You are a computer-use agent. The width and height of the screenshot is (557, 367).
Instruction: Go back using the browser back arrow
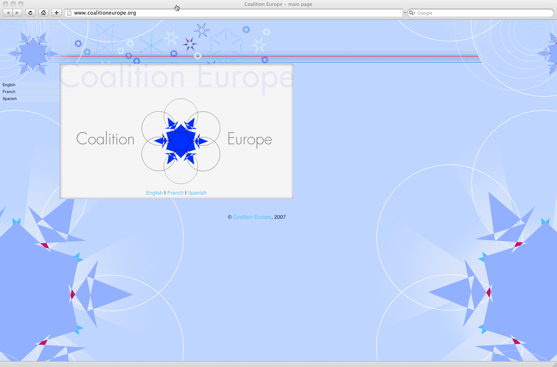(x=8, y=13)
